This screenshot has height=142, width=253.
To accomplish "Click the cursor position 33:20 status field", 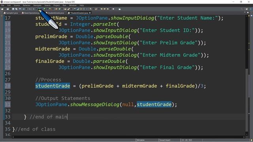I will (187, 140).
